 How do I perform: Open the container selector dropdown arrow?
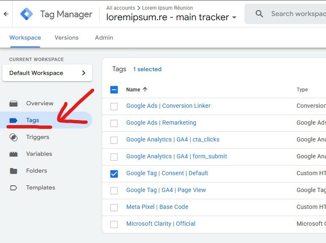[234, 17]
